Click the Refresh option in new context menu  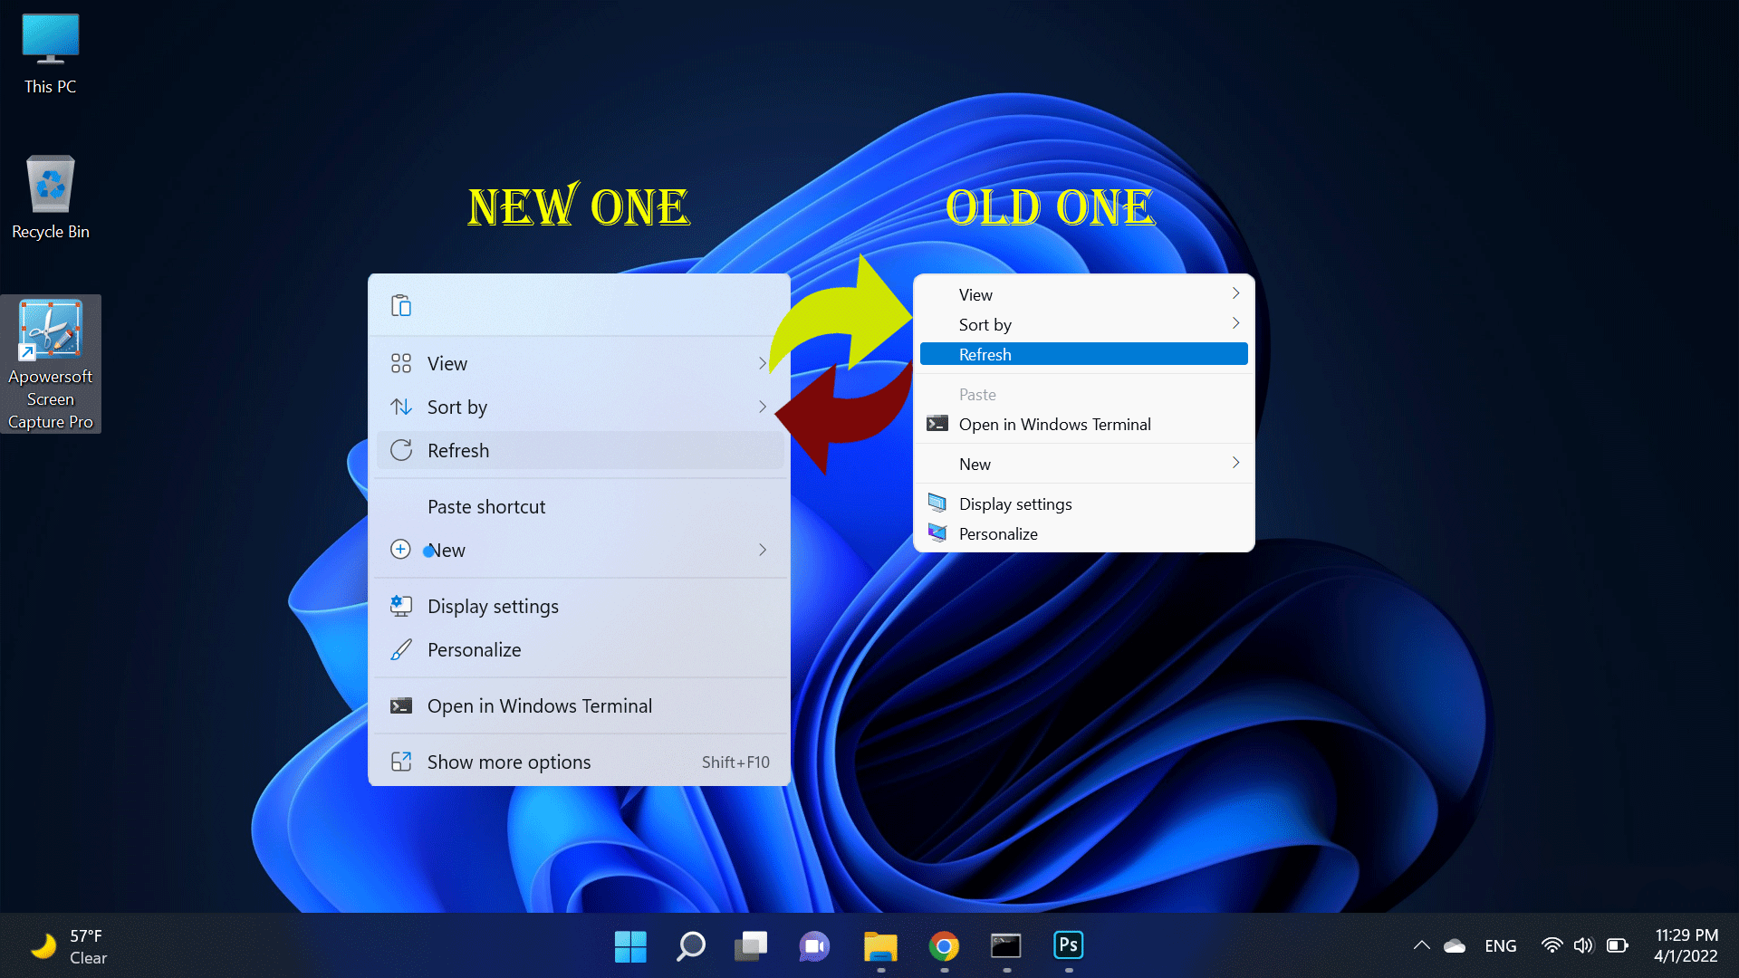pos(458,450)
